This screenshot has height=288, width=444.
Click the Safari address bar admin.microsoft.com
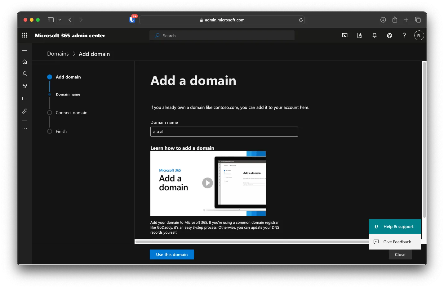(222, 20)
